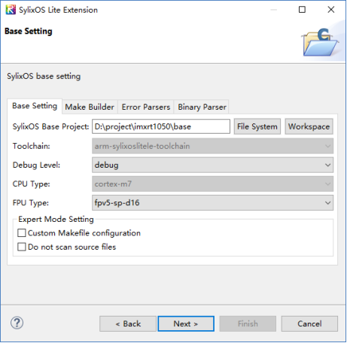Open the Toolchain dropdown arrow
This screenshot has height=343, width=347.
pyautogui.click(x=327, y=146)
